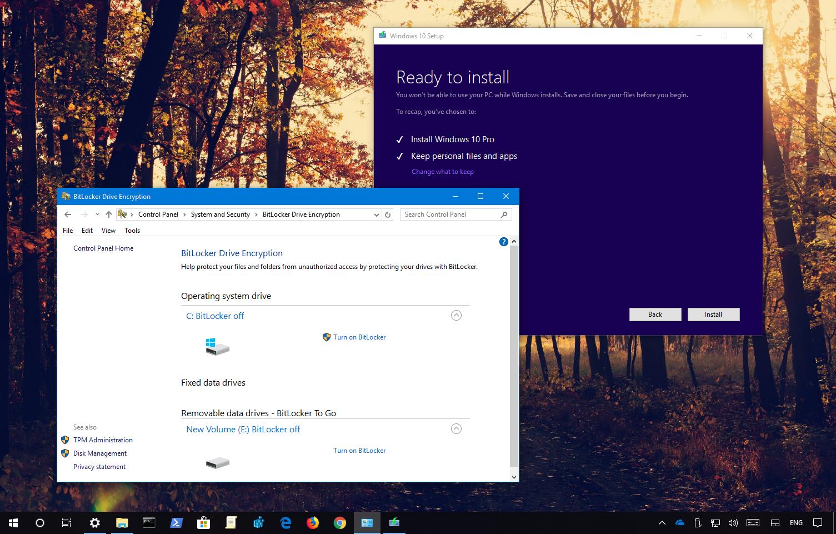Open the Disk Management shortcut
Viewport: 836px width, 534px height.
point(100,453)
